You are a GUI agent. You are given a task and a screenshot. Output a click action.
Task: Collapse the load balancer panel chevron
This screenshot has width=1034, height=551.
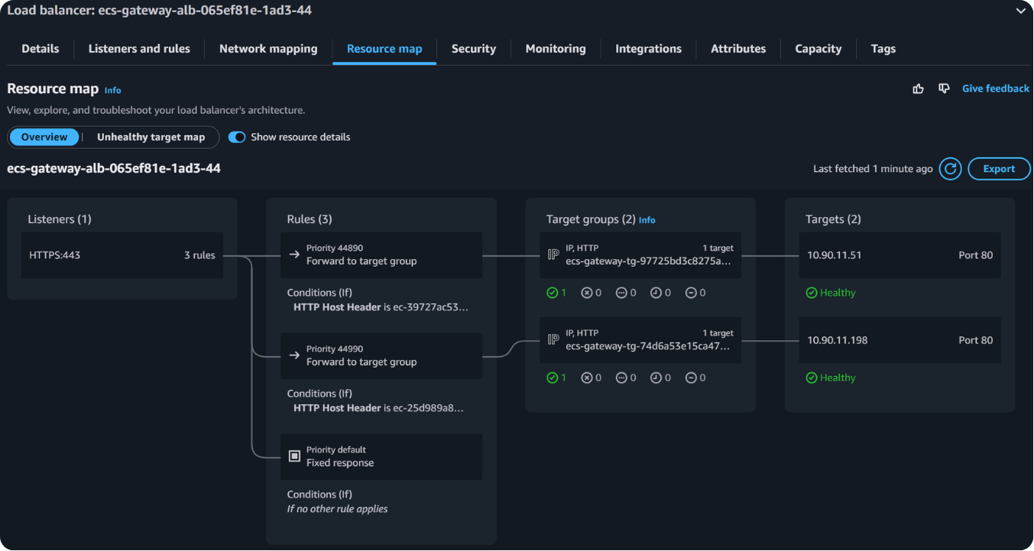tap(1020, 11)
